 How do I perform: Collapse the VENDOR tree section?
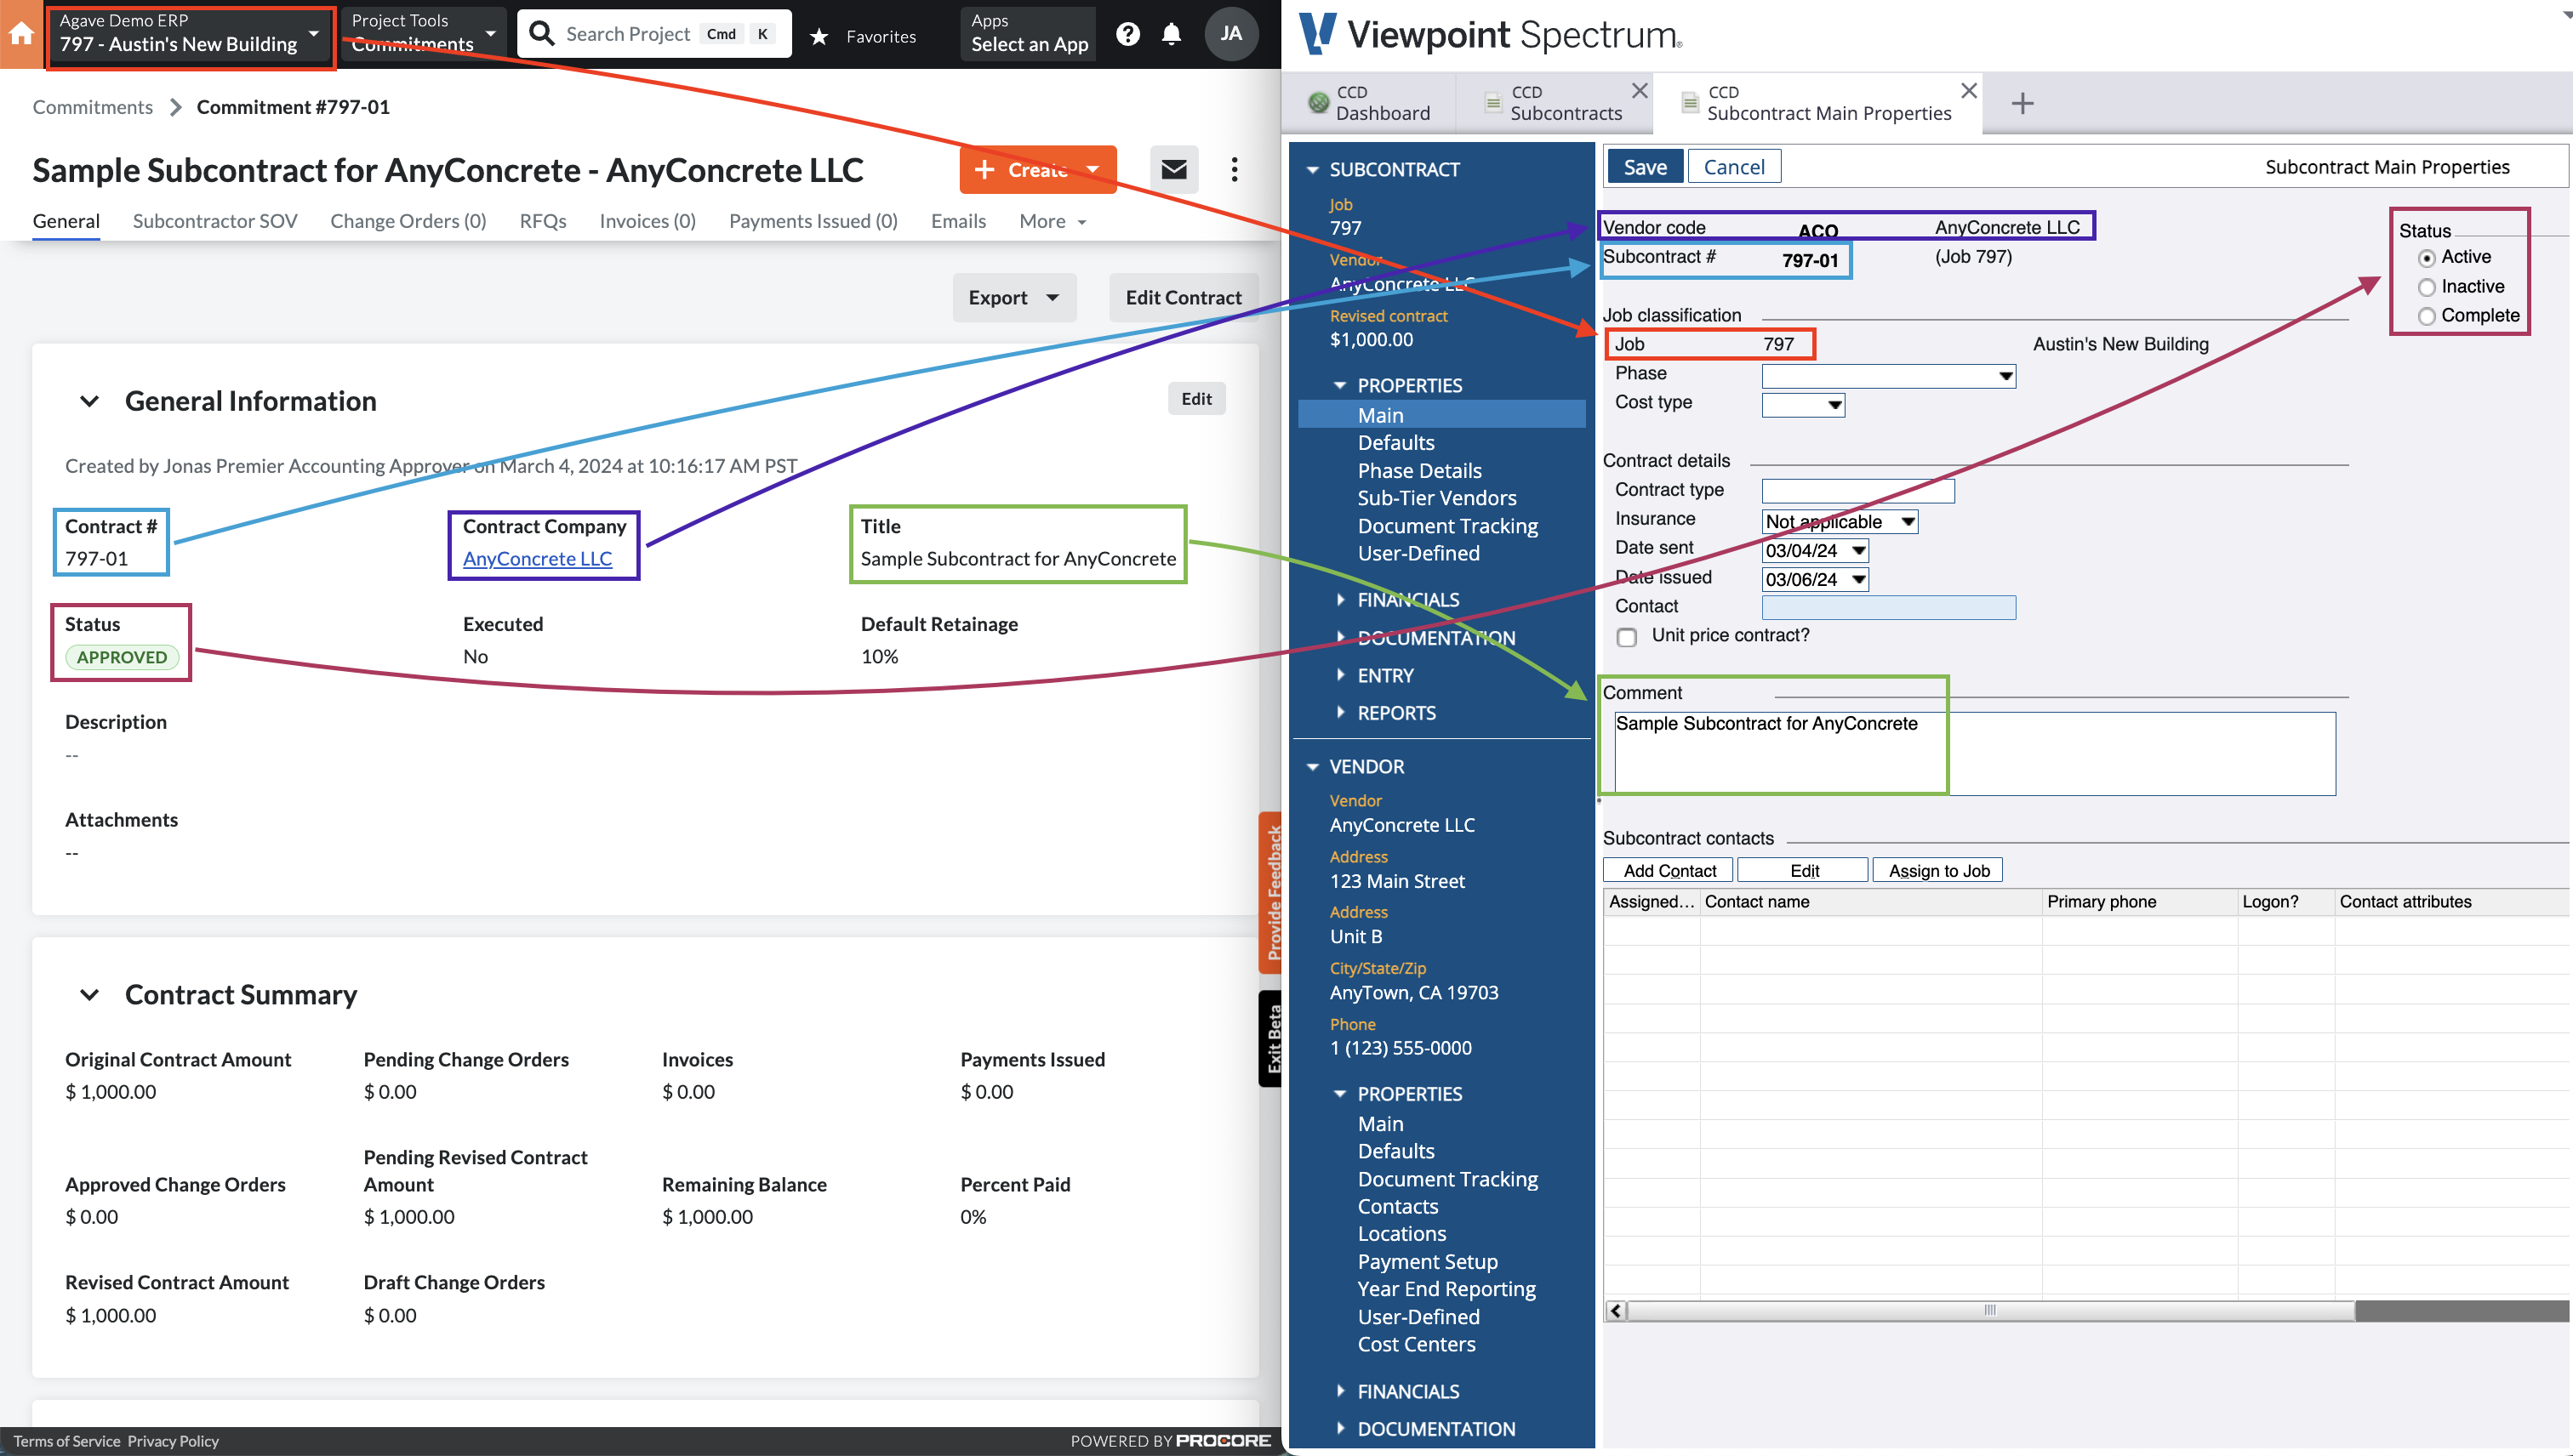point(1313,767)
